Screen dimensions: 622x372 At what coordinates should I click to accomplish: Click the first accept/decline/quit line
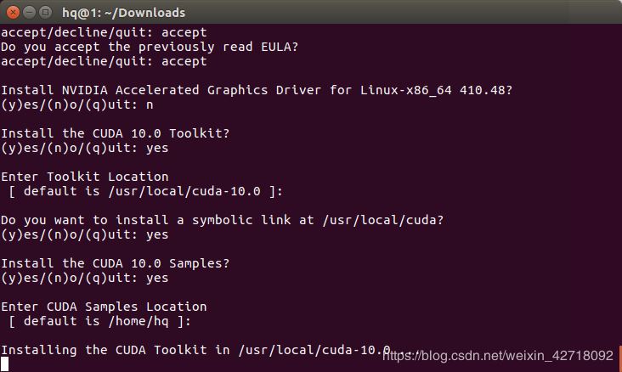click(103, 32)
